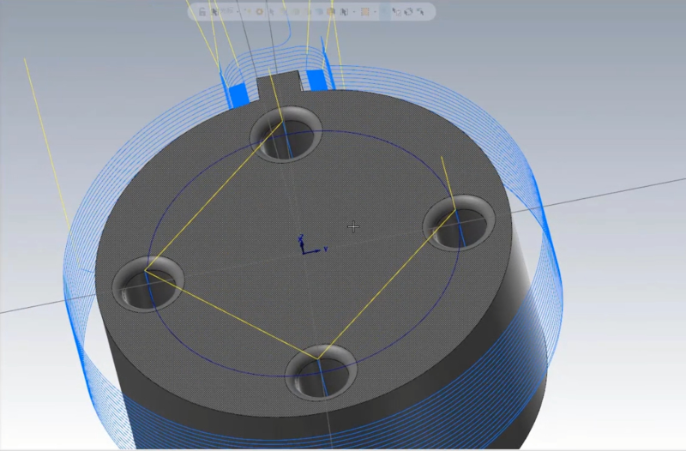Open the dropdown arrow before the orange circle icon
Screen dimensions: 686x451
[238, 12]
